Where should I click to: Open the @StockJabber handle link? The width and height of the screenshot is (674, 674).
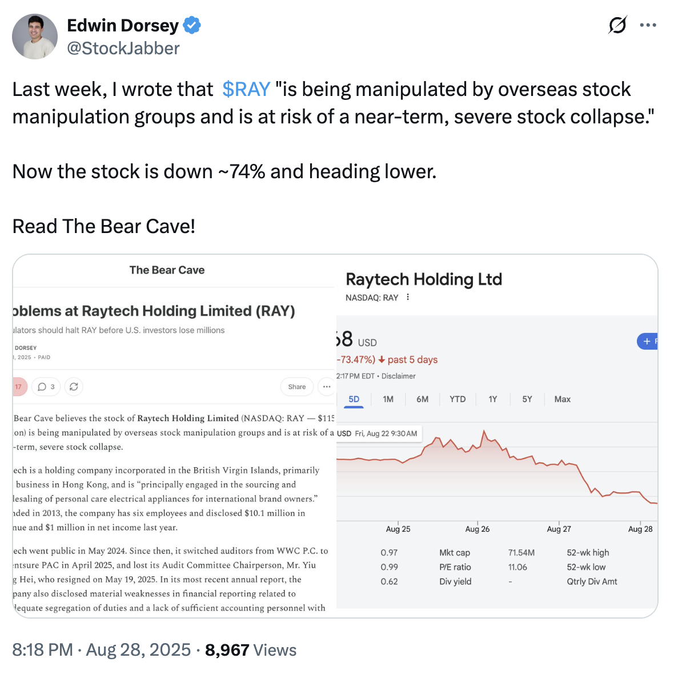(x=123, y=49)
